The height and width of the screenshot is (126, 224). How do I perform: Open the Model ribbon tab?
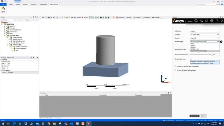click(18, 5)
